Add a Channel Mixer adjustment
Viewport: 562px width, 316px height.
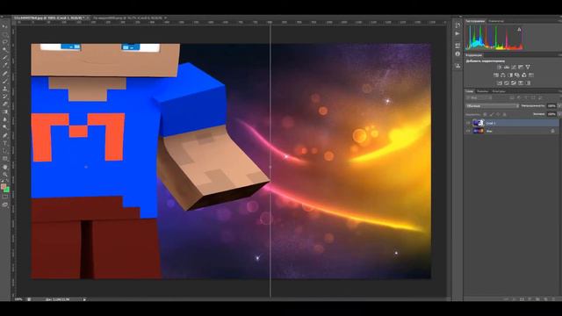coord(524,75)
